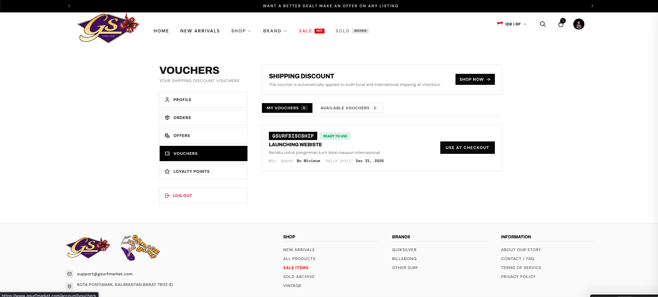This screenshot has width=658, height=297.
Task: Open the support@gsurfmarket.com email link
Action: click(105, 274)
